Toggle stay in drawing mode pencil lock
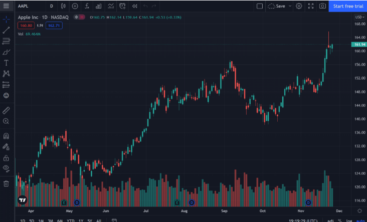The height and width of the screenshot is (222, 367). point(6,147)
